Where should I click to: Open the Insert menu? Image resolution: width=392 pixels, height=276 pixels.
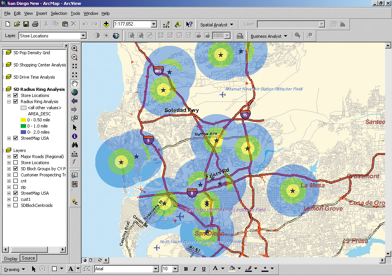coord(41,13)
